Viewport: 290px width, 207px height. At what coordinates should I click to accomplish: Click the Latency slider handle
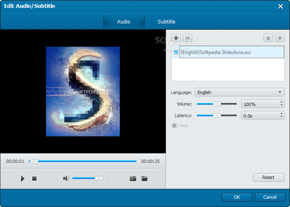pos(217,115)
